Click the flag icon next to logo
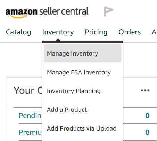This screenshot has width=157, height=141. [x=108, y=11]
